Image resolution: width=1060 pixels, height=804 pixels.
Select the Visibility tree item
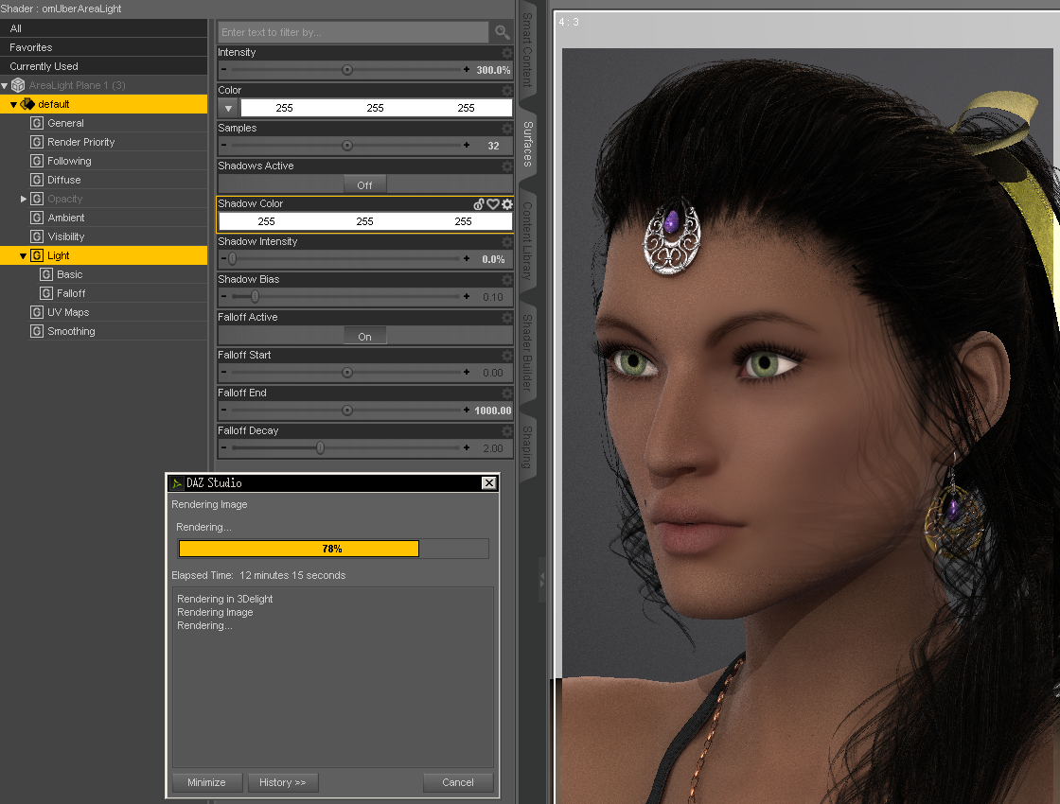(65, 236)
